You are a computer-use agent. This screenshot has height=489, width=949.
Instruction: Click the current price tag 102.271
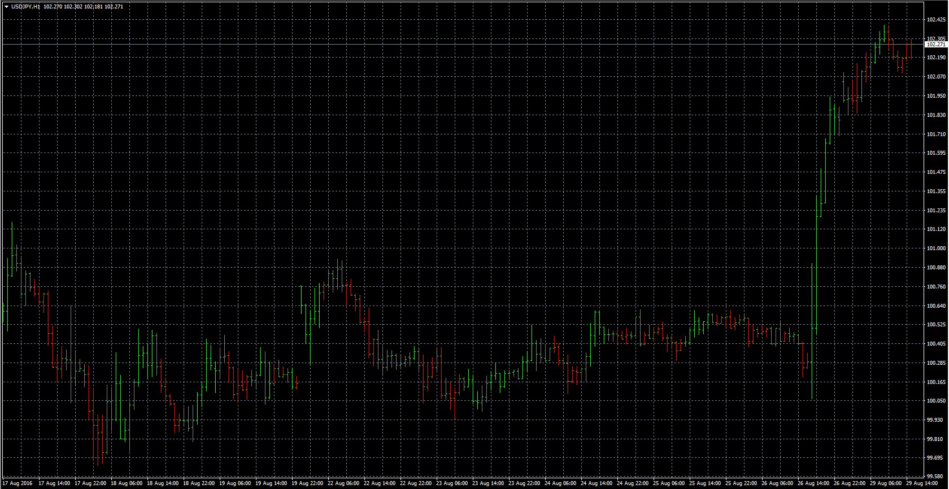pyautogui.click(x=936, y=44)
